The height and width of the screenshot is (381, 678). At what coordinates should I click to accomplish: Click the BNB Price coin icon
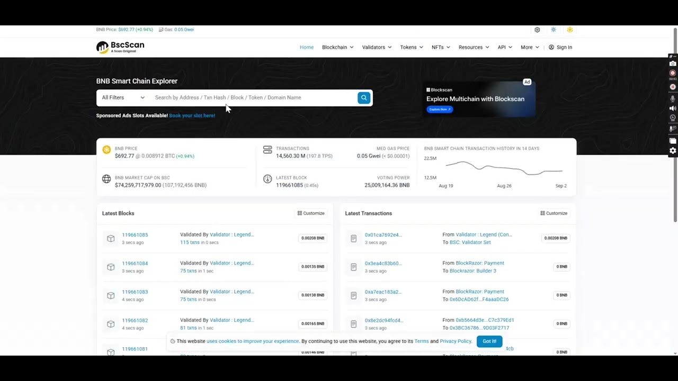pyautogui.click(x=106, y=150)
